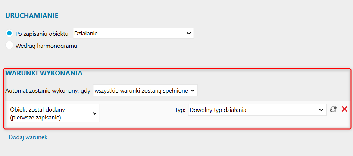The height and width of the screenshot is (156, 353).
Task: Open 'Obiekt został dodany' condition dropdown
Action: pos(54,113)
